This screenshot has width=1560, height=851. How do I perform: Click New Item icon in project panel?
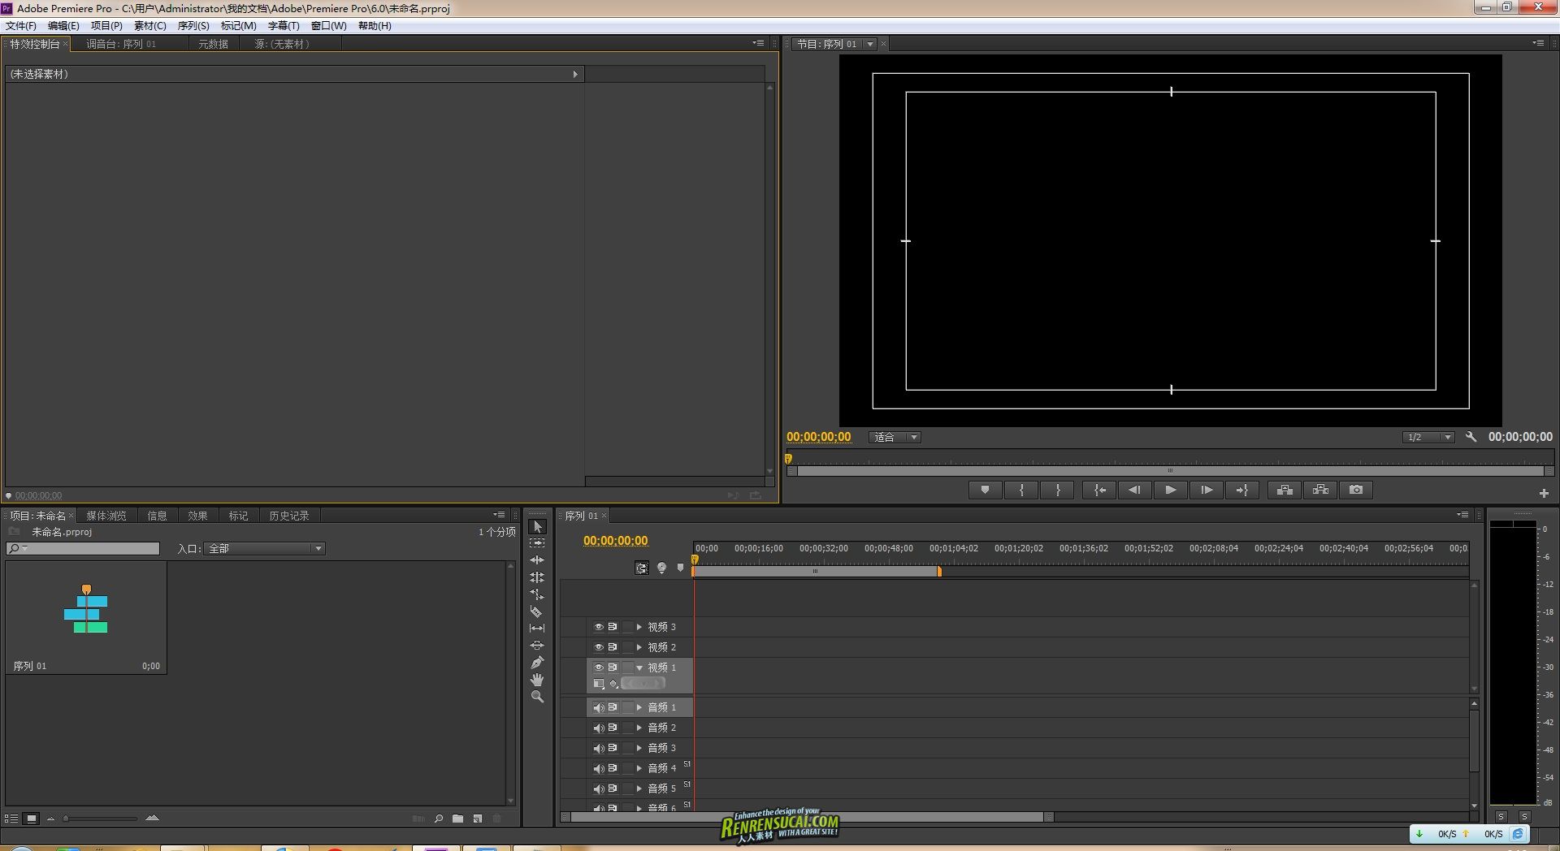coord(478,819)
